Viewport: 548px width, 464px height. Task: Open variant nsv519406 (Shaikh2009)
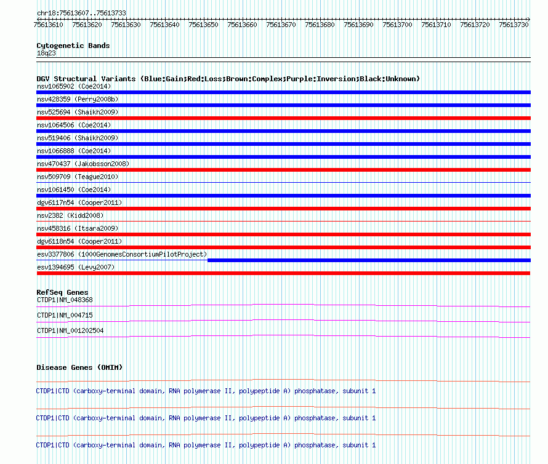coord(78,138)
